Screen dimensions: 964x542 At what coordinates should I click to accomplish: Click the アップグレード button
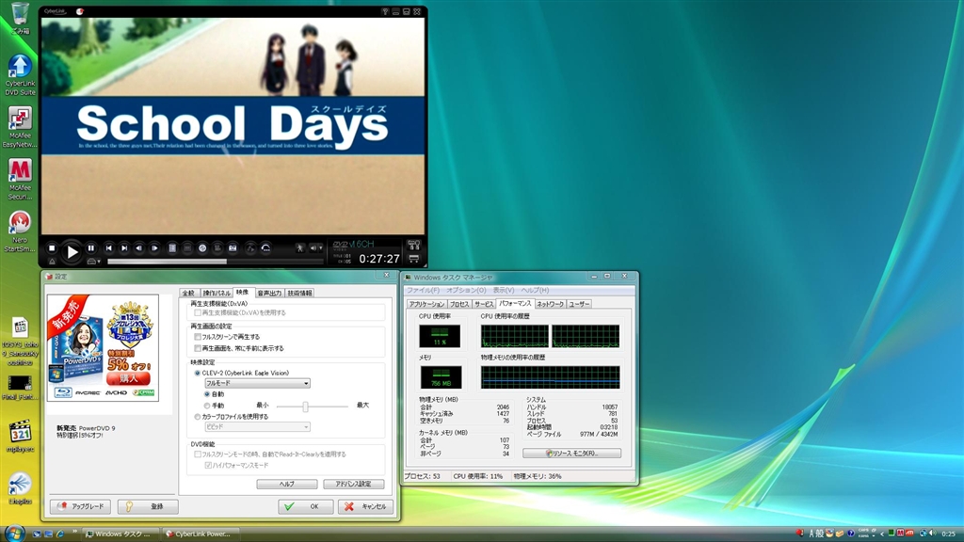coord(81,506)
